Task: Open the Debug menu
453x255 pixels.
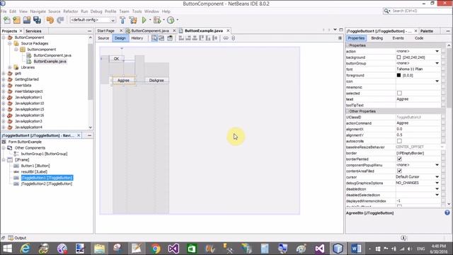Action: (96, 11)
